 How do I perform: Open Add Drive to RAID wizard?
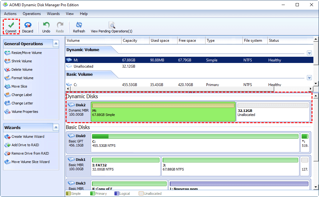(x=25, y=145)
